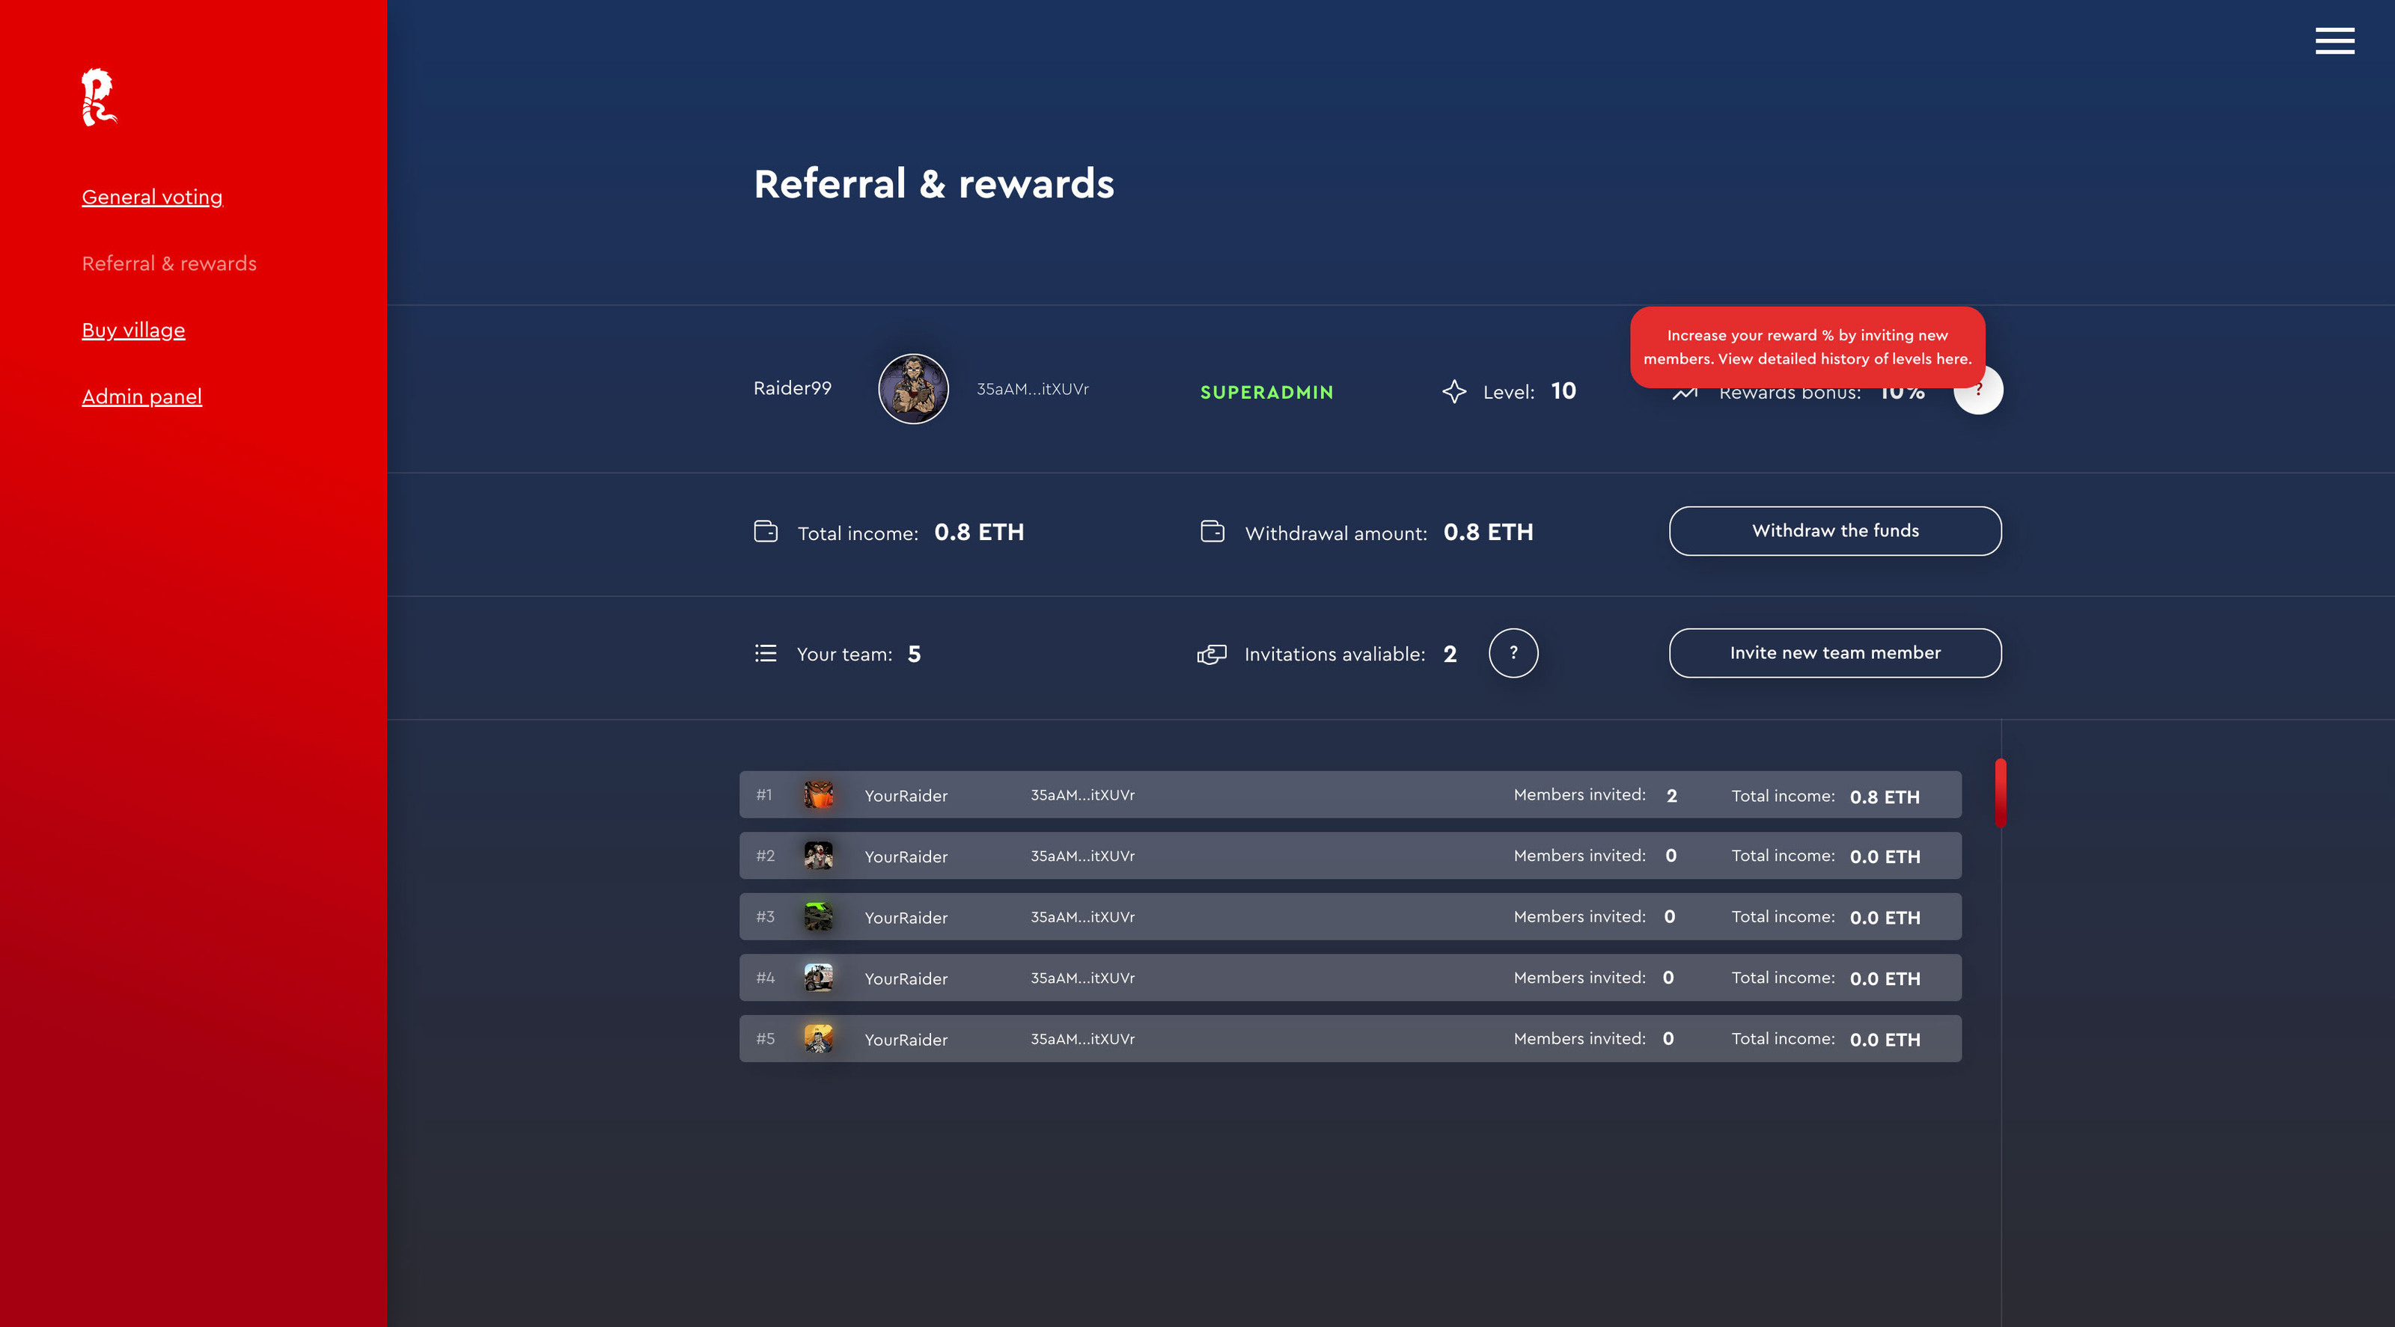
Task: Click the red team list scrollbar
Action: (x=2000, y=793)
